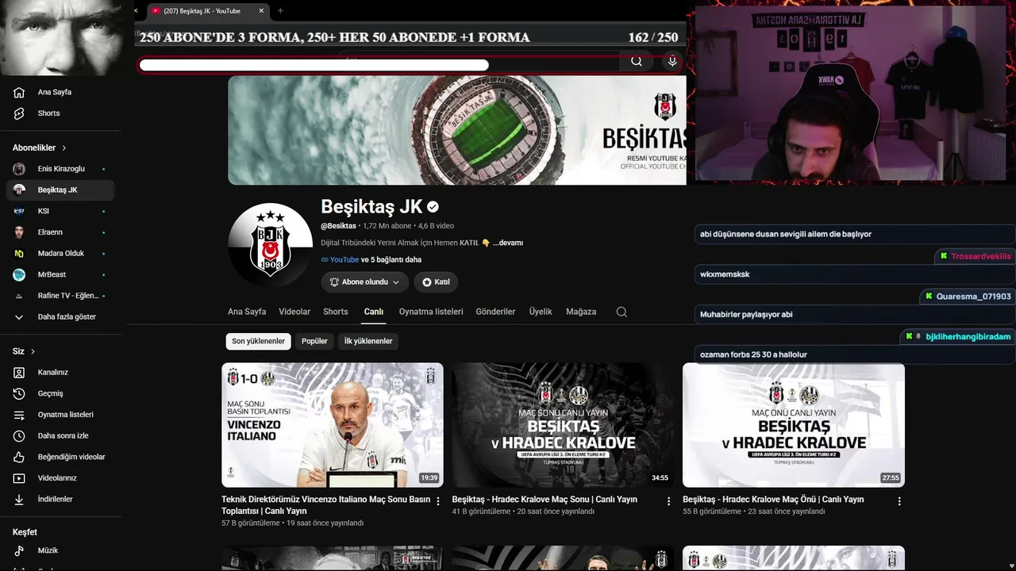
Task: Open Vincenzo Italiano press conference thumbnail
Action: tap(333, 425)
